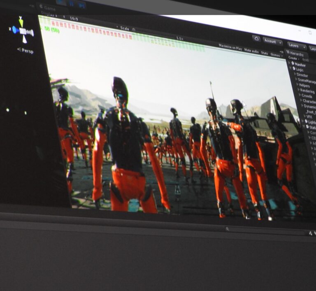Expand the SceneManager object arrow
The height and width of the screenshot is (291, 316).
point(296,79)
